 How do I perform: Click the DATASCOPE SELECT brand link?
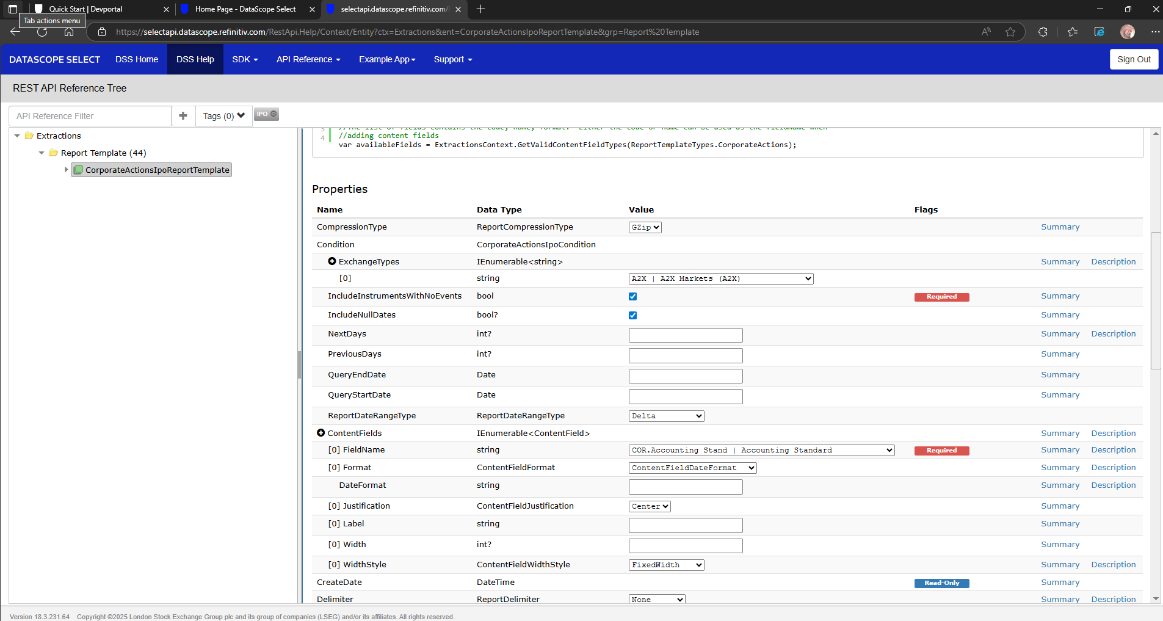[54, 59]
